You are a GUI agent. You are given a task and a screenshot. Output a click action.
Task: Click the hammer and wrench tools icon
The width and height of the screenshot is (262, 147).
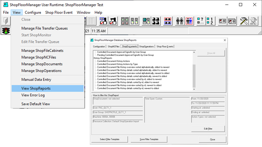click(244, 21)
